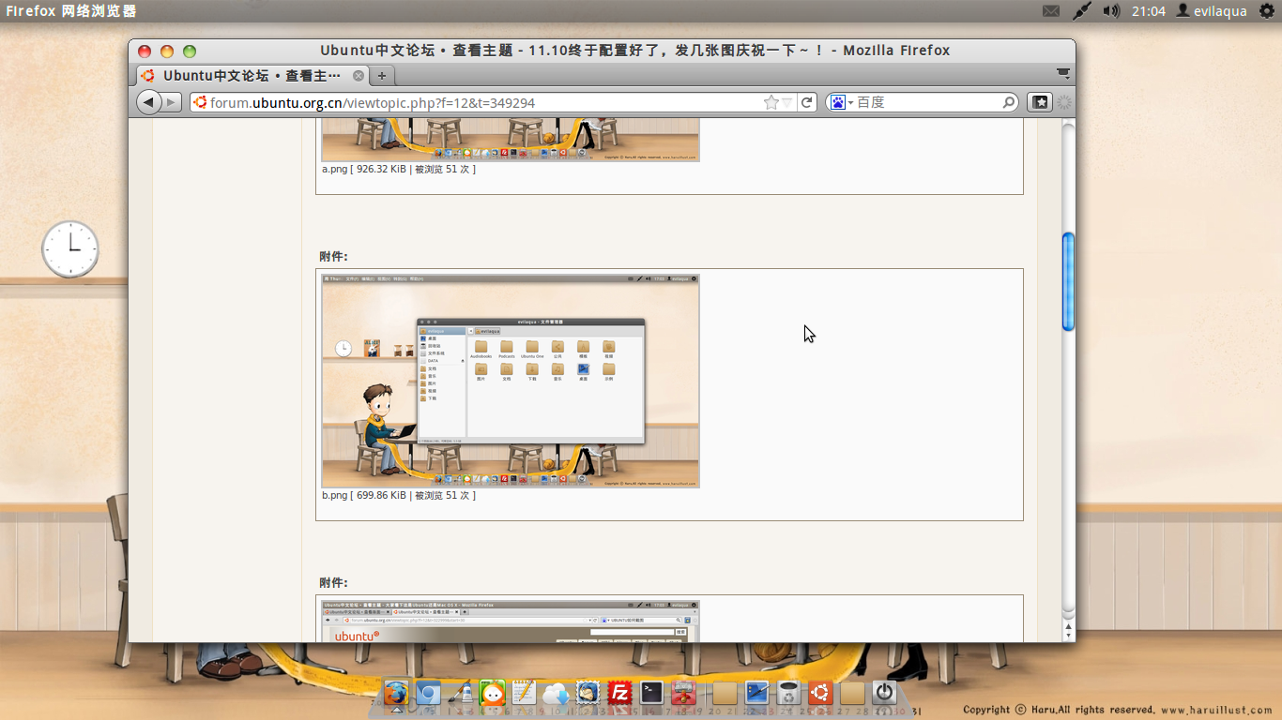This screenshot has width=1282, height=720.
Task: Open the green chat mascot app in dock
Action: (x=492, y=694)
